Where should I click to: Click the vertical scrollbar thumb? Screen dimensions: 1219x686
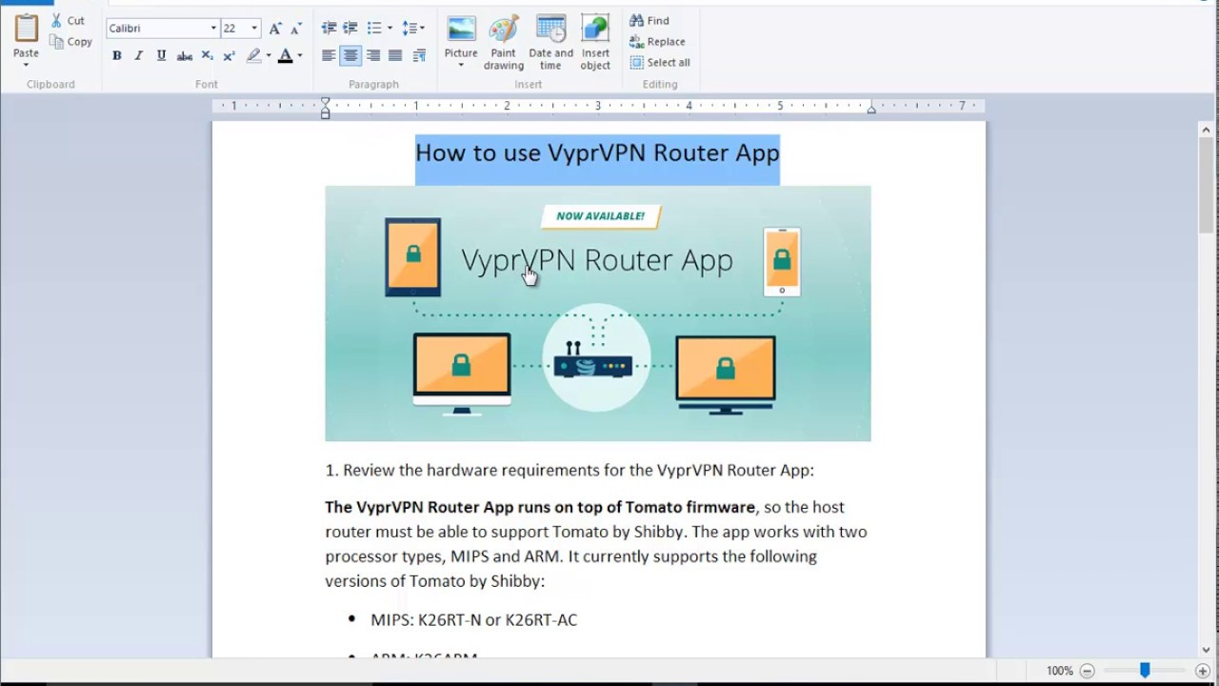(x=1207, y=186)
